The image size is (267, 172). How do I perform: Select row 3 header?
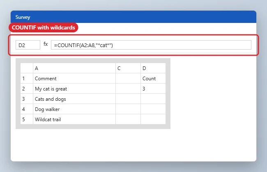(27, 99)
